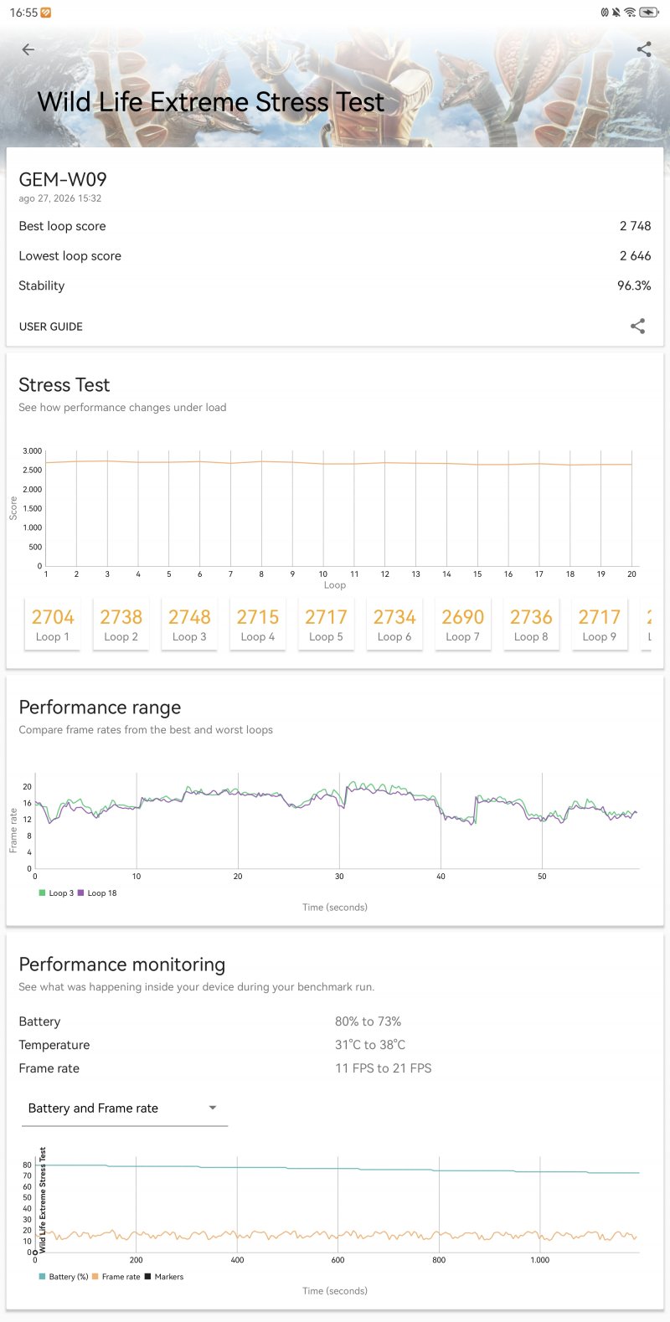Toggle Loop 18 purple legend entry
The image size is (670, 1322).
97,893
